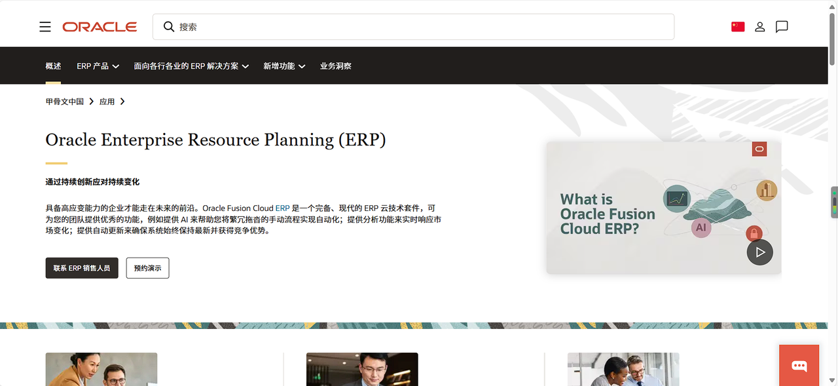Click 联系 ERP 销售人员 button

click(82, 268)
